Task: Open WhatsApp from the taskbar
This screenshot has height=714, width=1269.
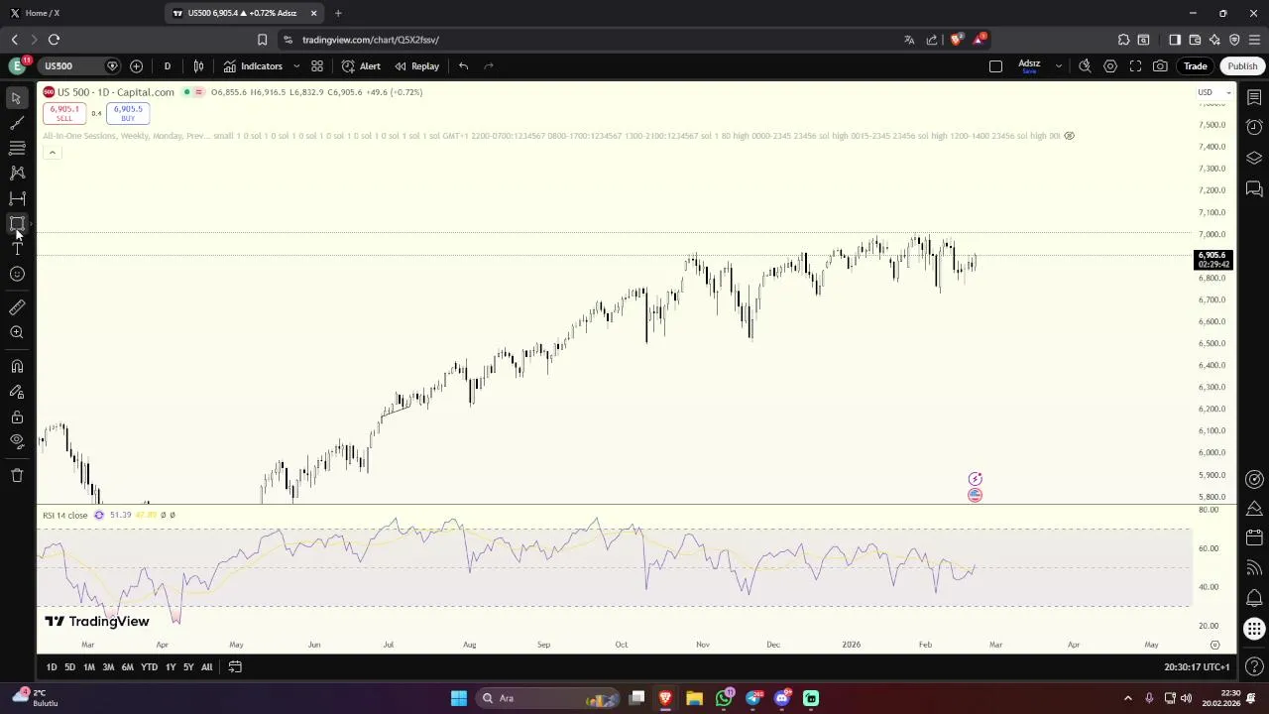Action: [x=724, y=698]
